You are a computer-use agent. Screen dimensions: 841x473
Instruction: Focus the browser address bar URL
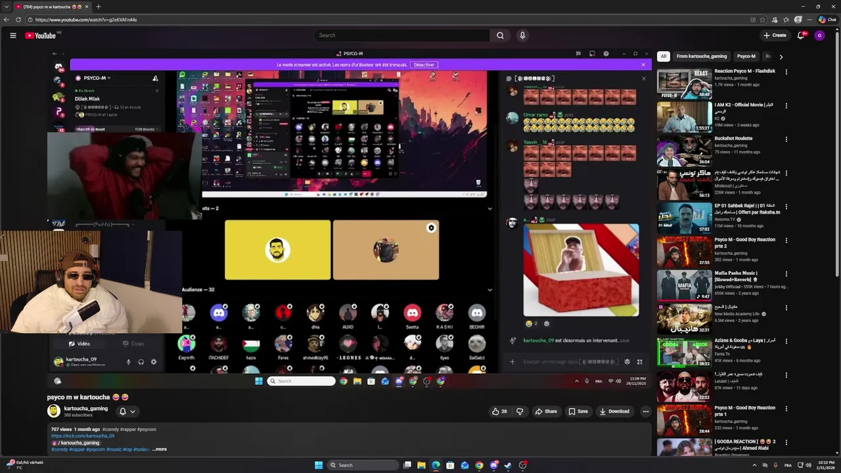tap(86, 20)
